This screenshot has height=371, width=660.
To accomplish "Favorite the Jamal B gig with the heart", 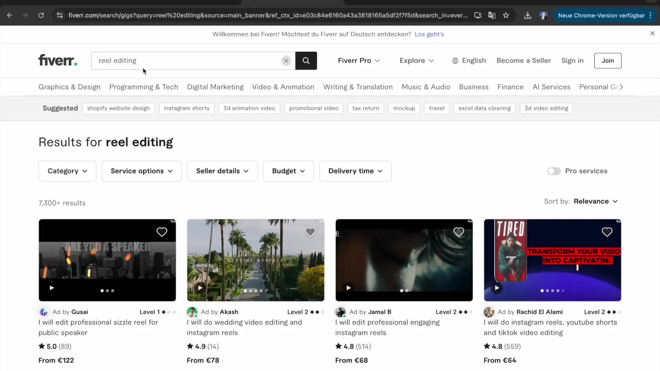I will coord(459,232).
